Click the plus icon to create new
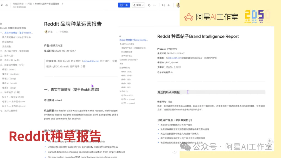The height and width of the screenshot is (158, 281). [x=169, y=5]
